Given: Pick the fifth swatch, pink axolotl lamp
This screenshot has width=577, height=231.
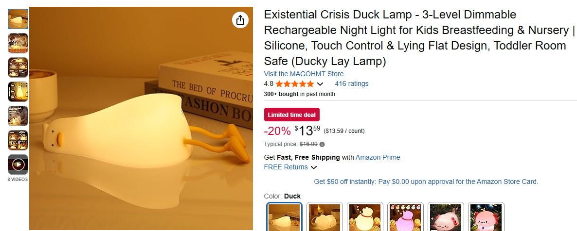Looking at the screenshot, I should click(446, 216).
